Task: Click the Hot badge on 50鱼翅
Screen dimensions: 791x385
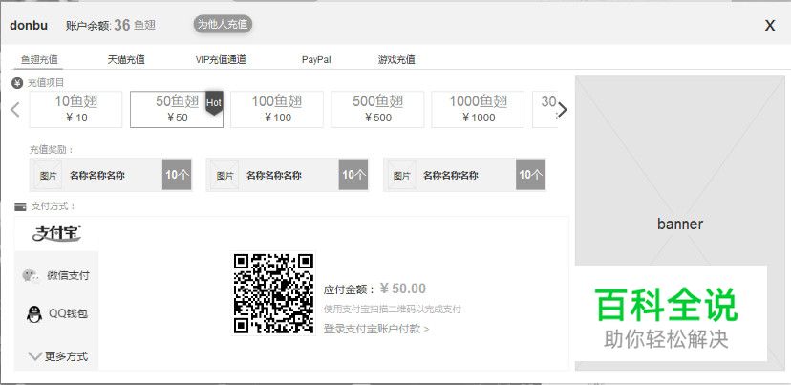Action: (x=214, y=103)
